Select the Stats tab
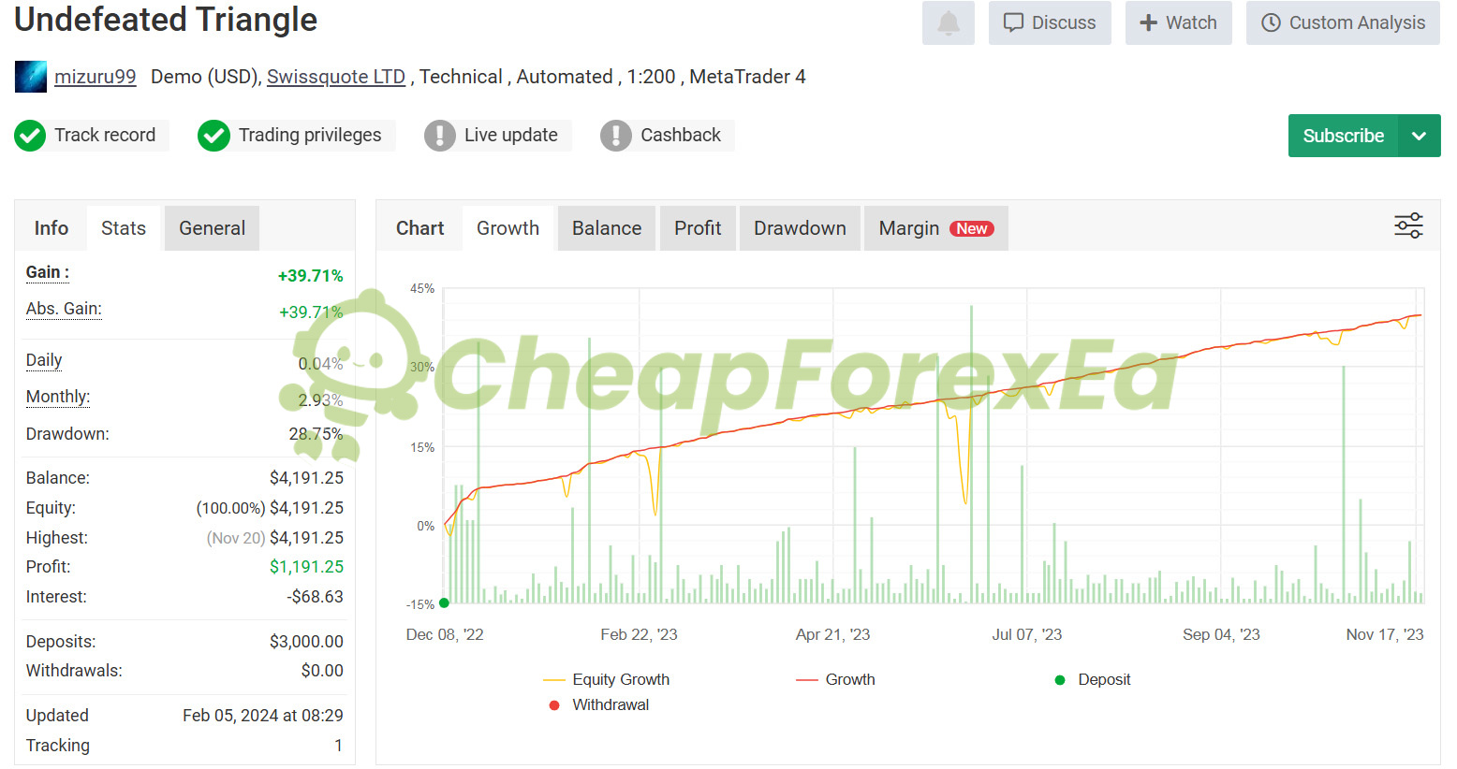This screenshot has width=1457, height=769. pos(124,228)
